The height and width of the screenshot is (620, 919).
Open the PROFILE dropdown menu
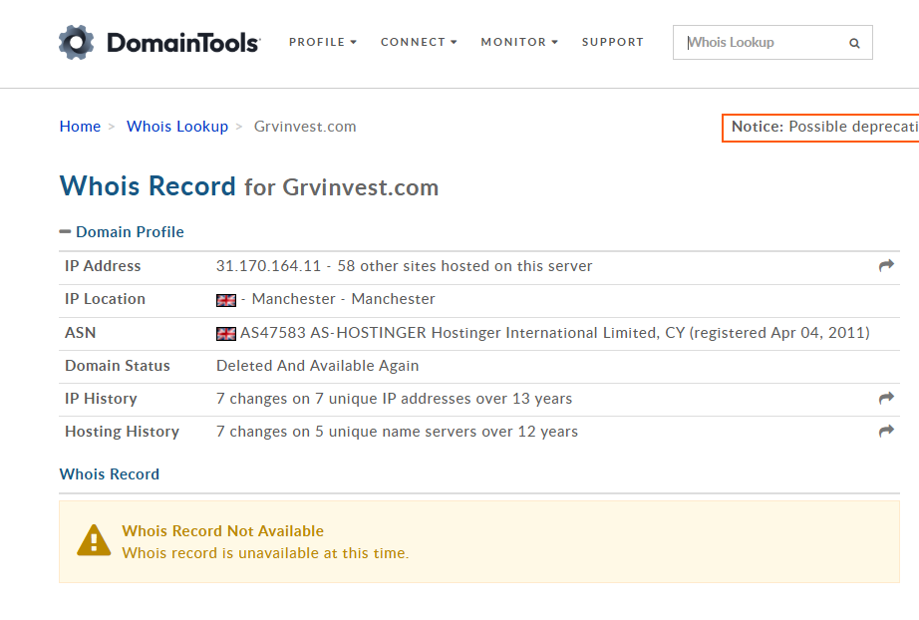pyautogui.click(x=322, y=42)
